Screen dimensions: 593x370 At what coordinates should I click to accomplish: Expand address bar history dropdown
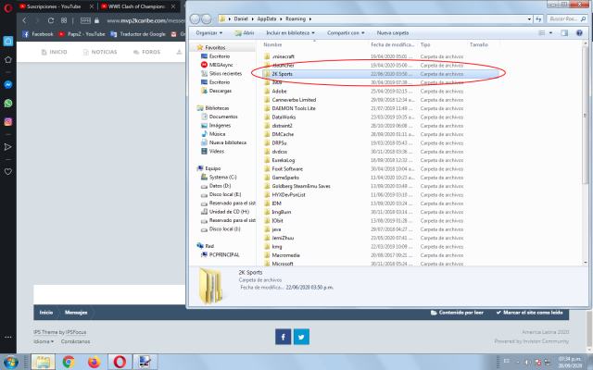tap(529, 18)
